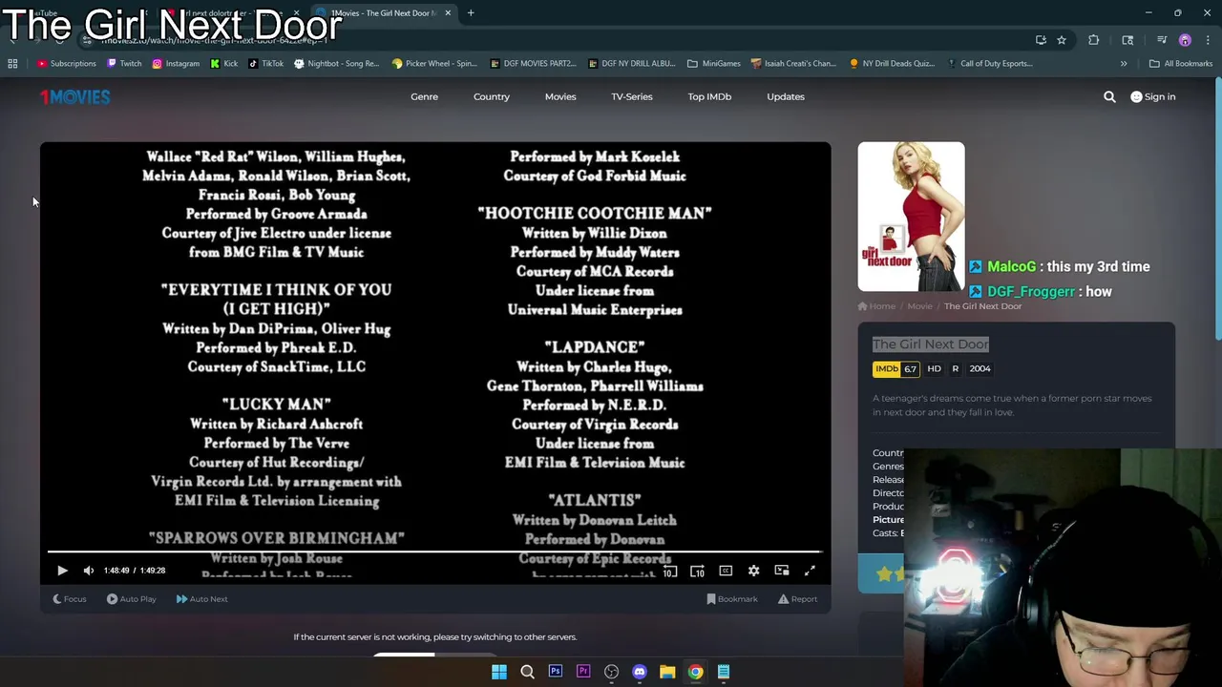Open Discord from the taskbar
This screenshot has width=1222, height=687.
640,672
